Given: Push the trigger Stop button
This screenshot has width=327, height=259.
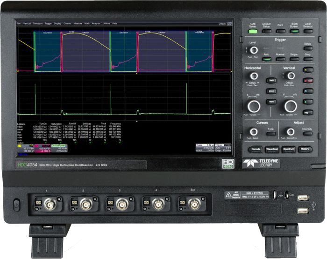Looking at the screenshot, I should (x=308, y=59).
